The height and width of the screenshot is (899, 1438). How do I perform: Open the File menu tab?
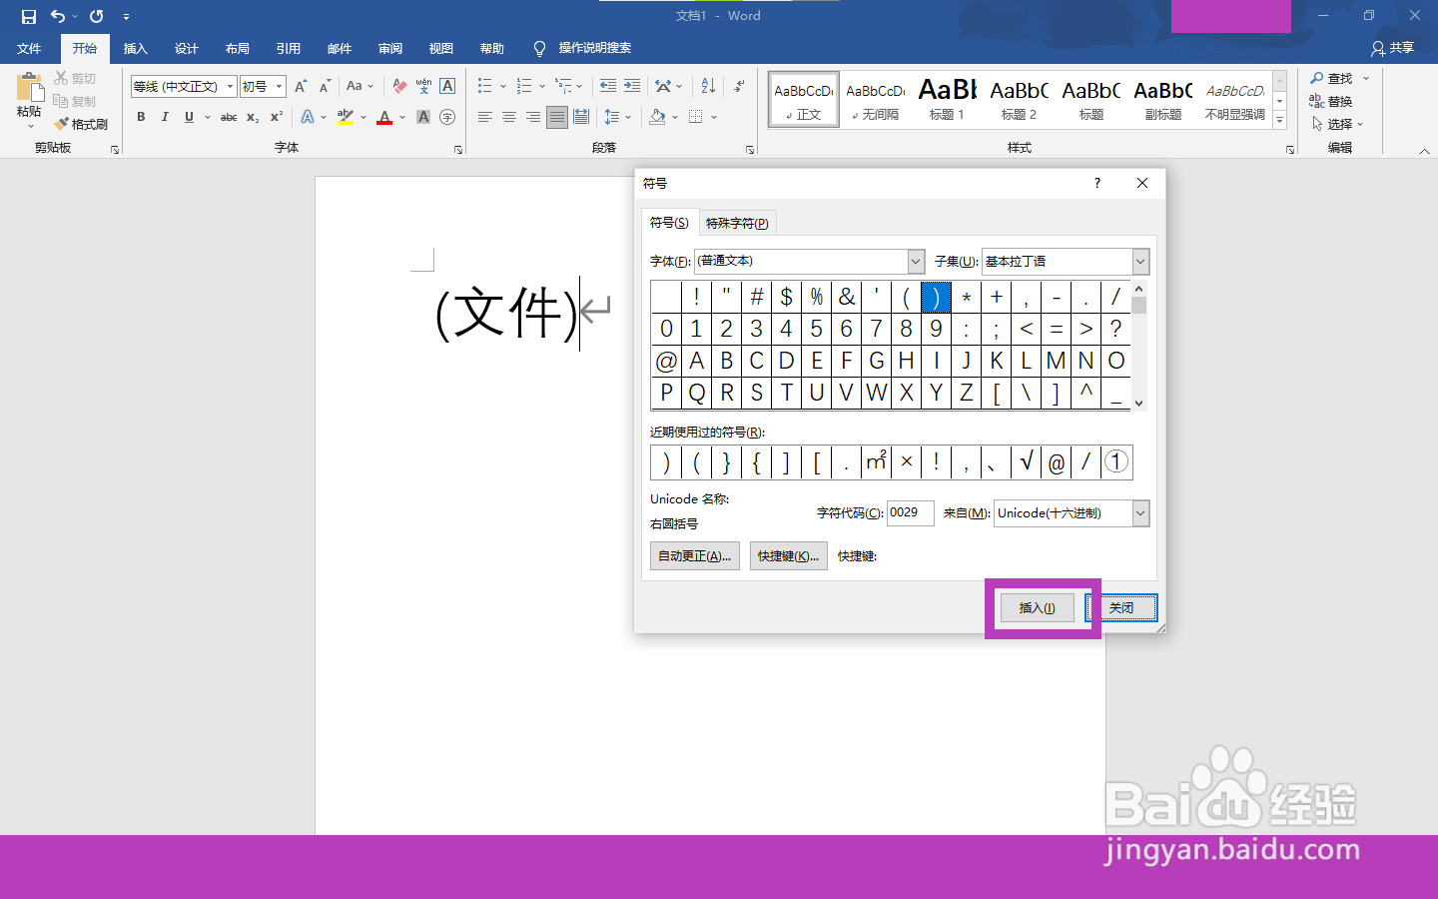pyautogui.click(x=29, y=49)
